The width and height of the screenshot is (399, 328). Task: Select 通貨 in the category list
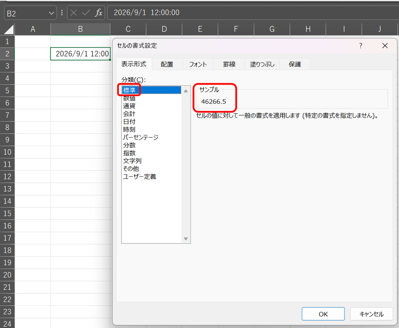152,106
